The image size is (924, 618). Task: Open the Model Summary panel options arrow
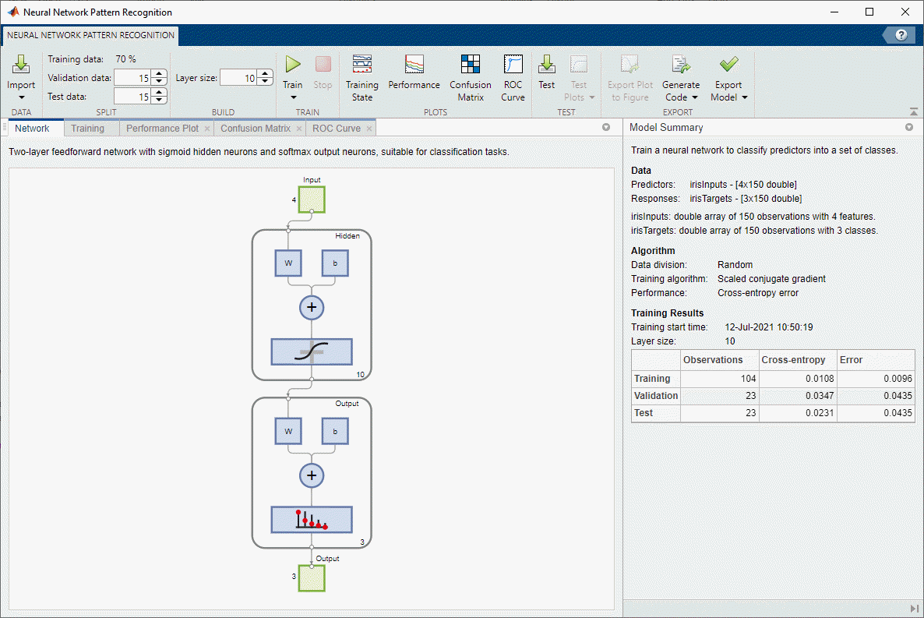(908, 127)
